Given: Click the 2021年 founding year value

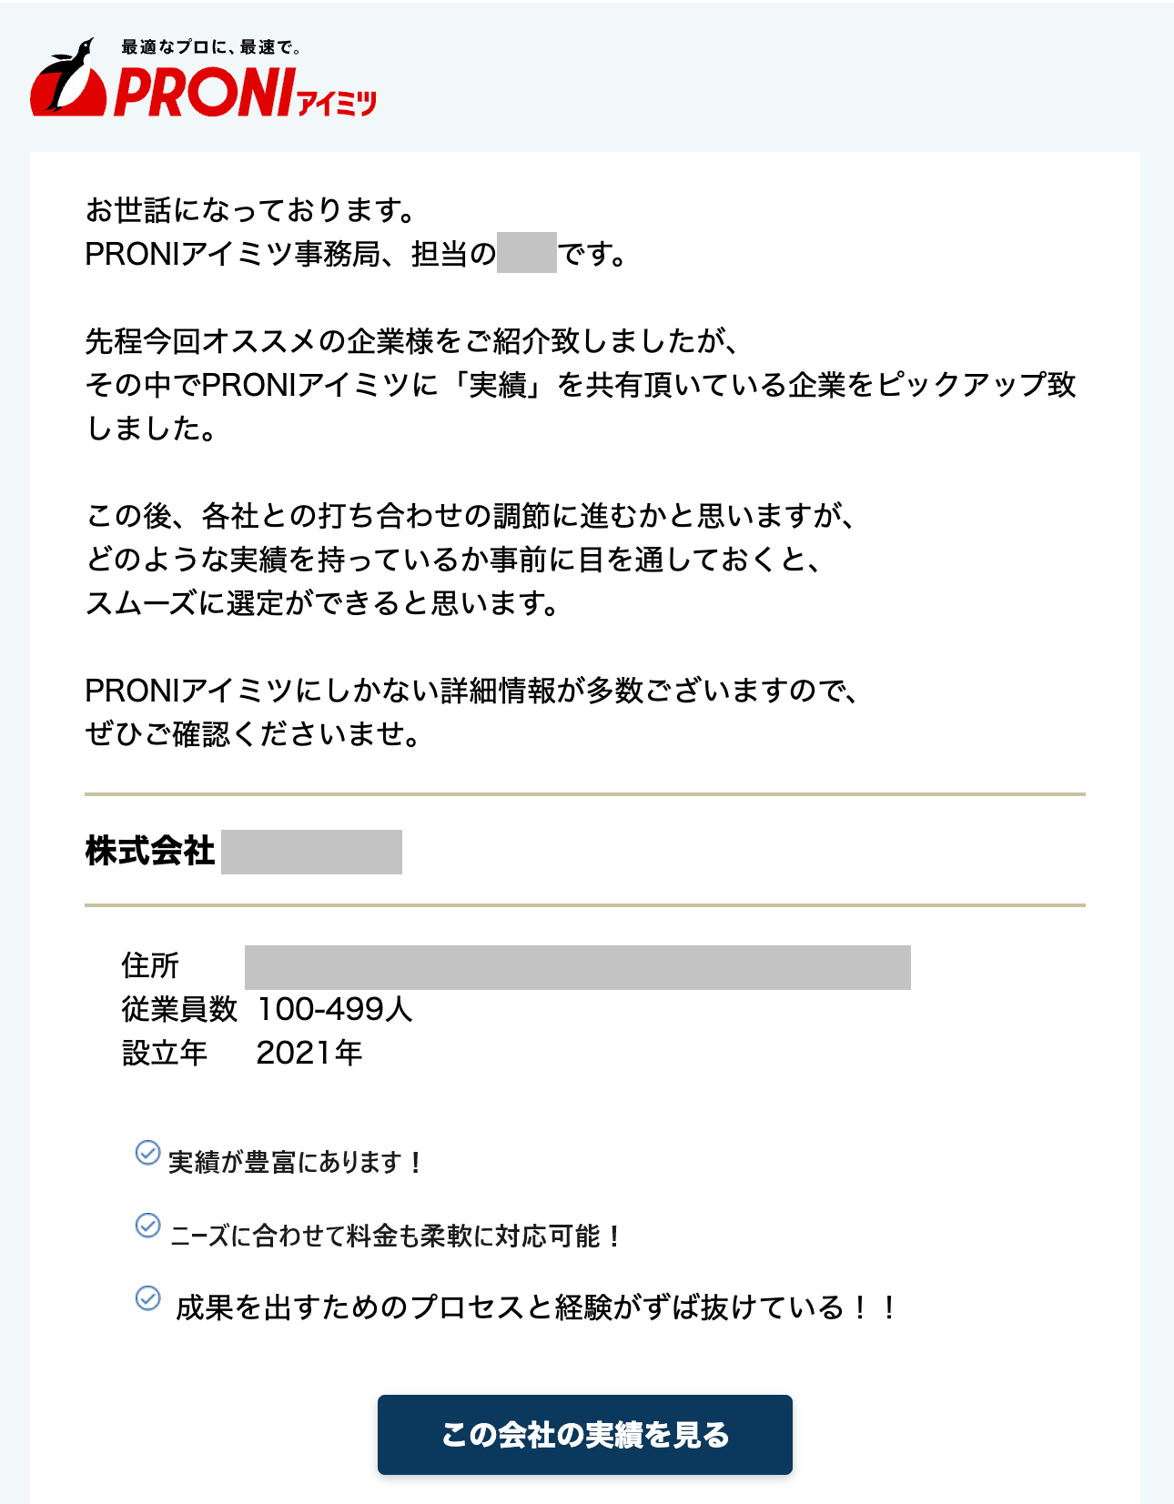Looking at the screenshot, I should (309, 1053).
